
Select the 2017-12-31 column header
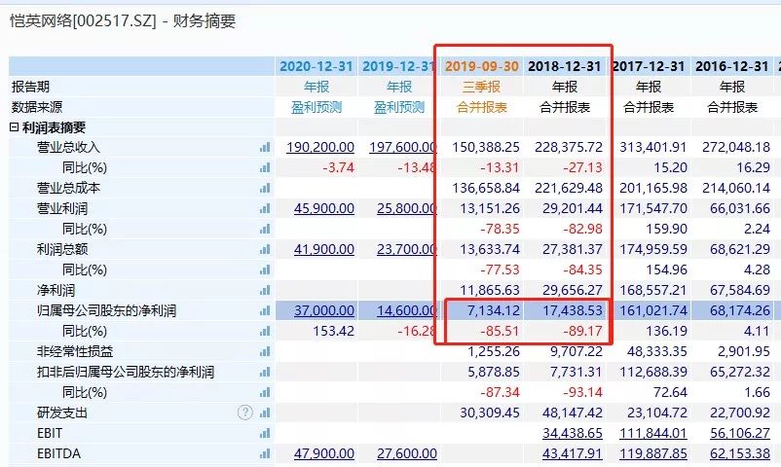[x=648, y=66]
